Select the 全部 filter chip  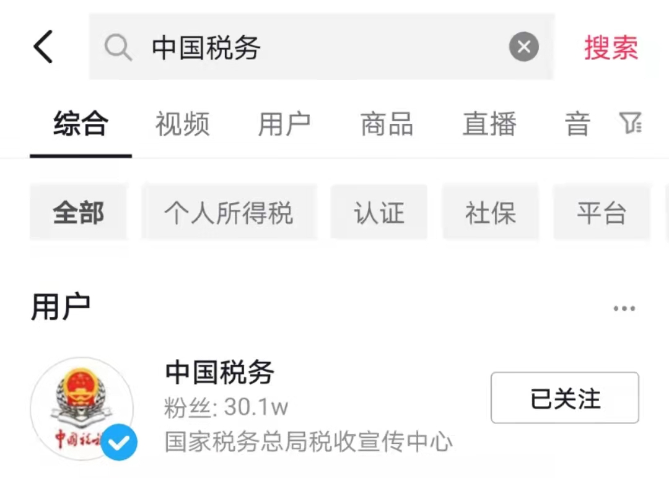[79, 212]
